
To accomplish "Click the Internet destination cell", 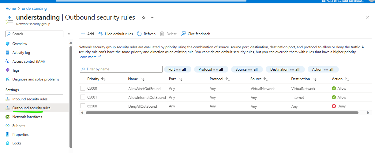I will tap(298, 98).
